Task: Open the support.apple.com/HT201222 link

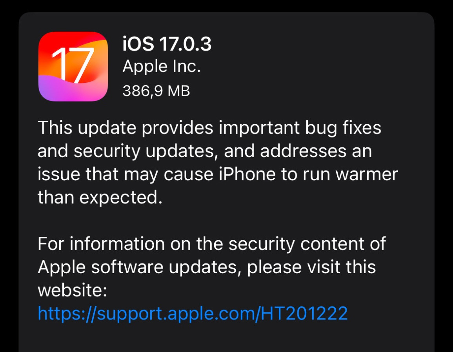Action: pos(193,313)
